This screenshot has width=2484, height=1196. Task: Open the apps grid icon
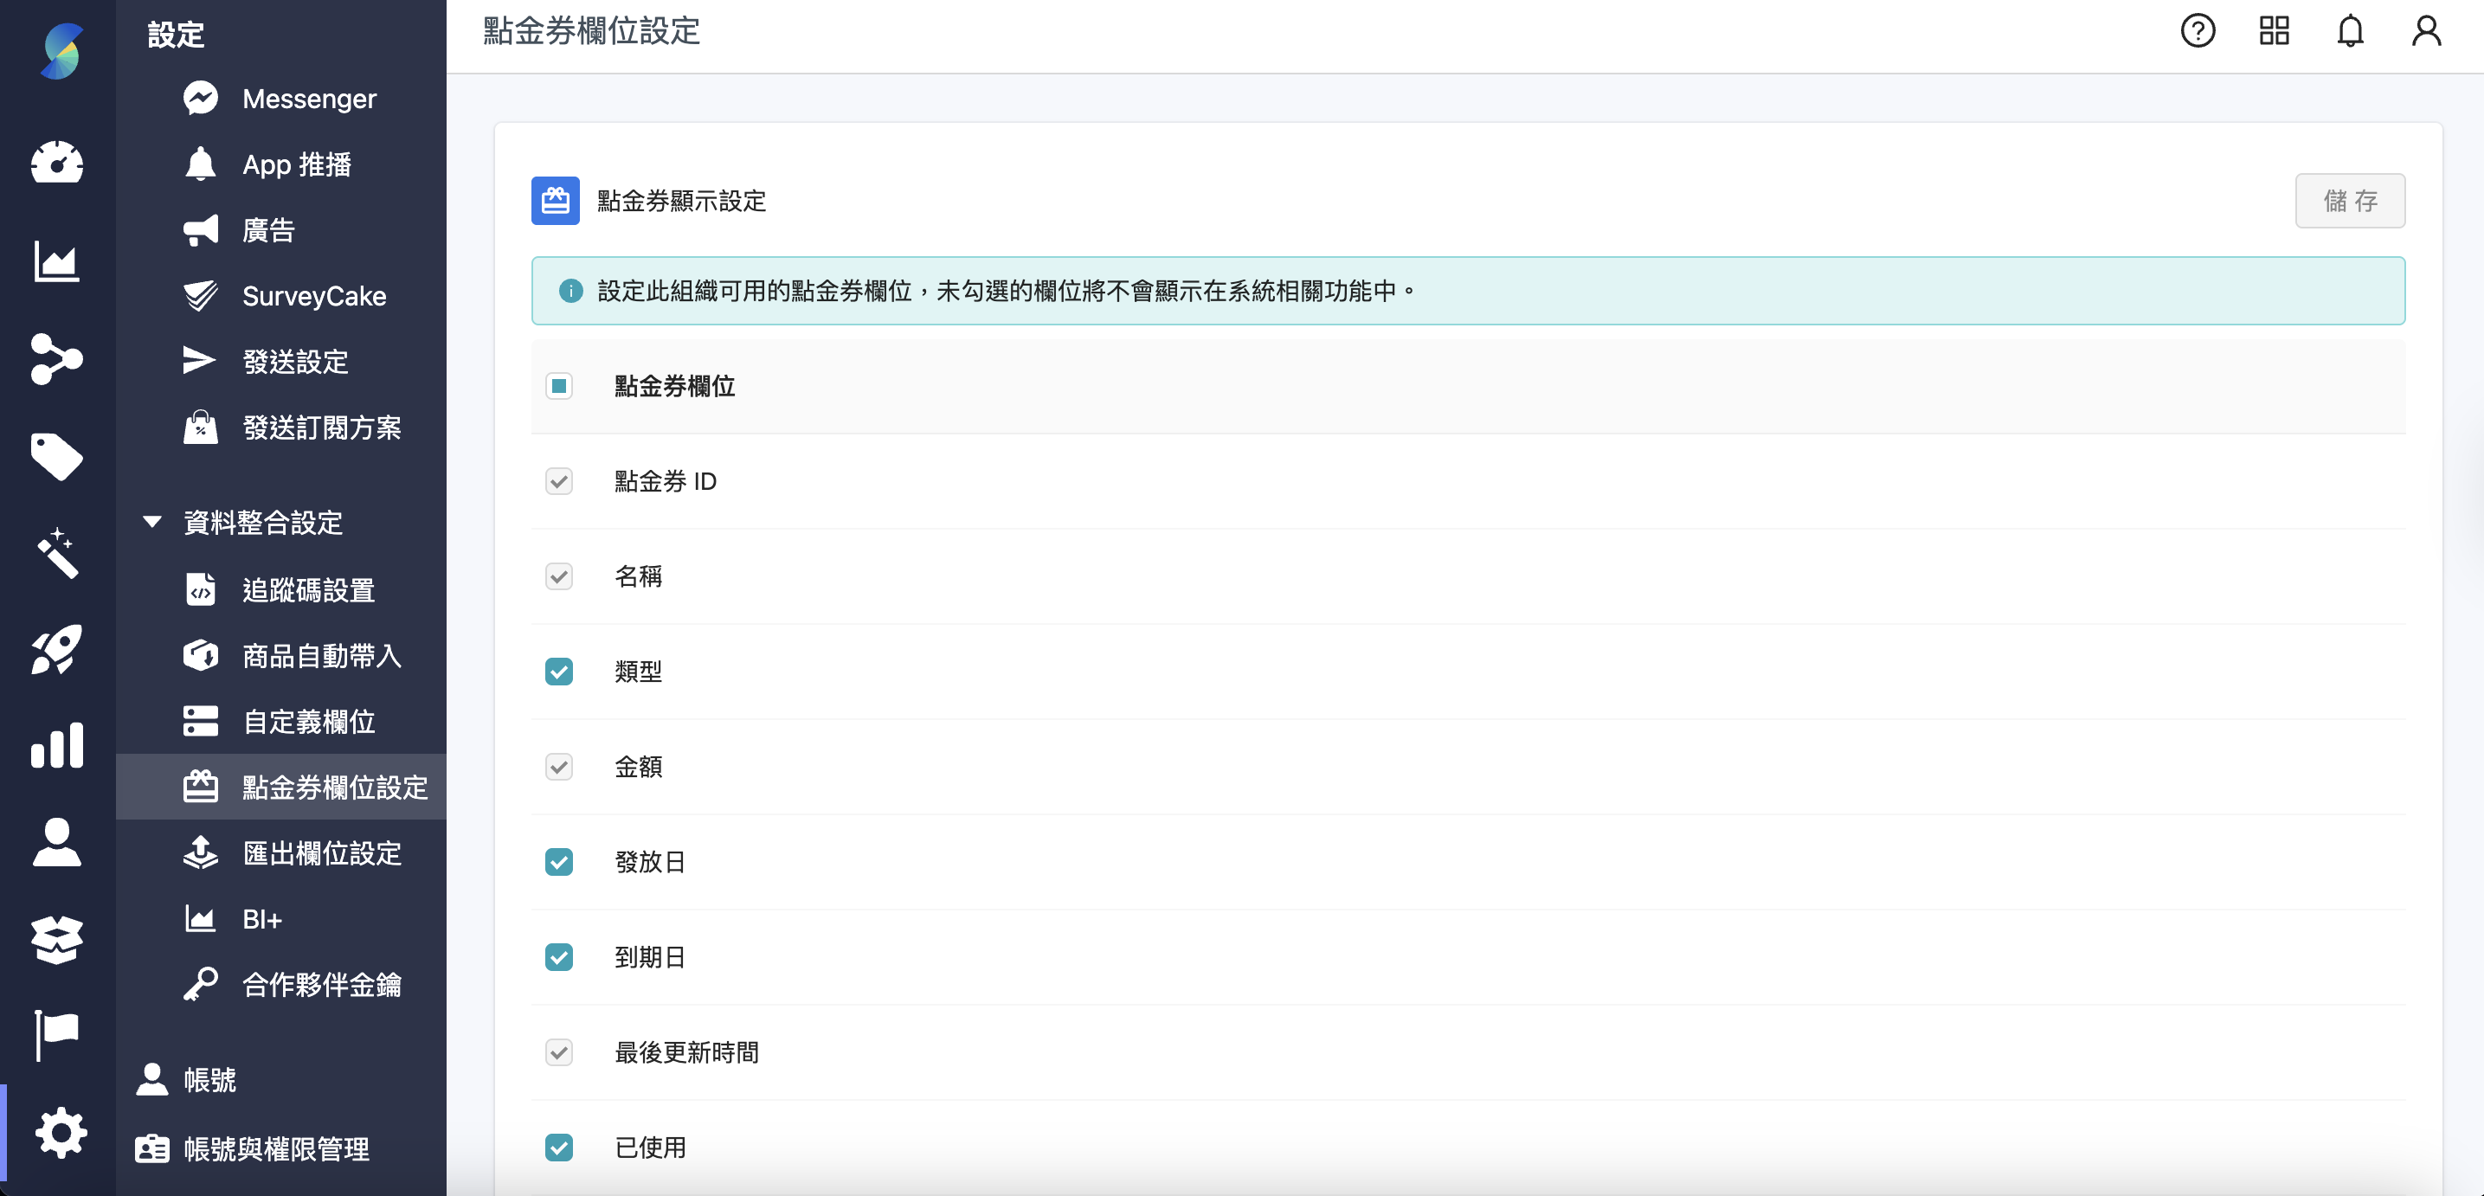coord(2274,31)
